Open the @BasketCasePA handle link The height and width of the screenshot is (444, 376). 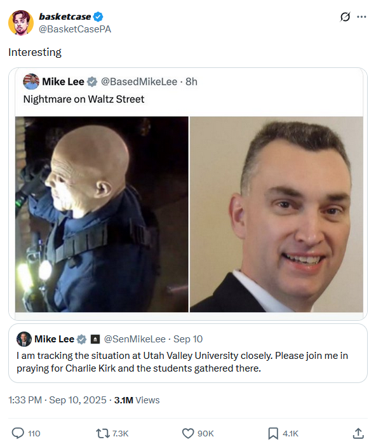[75, 29]
